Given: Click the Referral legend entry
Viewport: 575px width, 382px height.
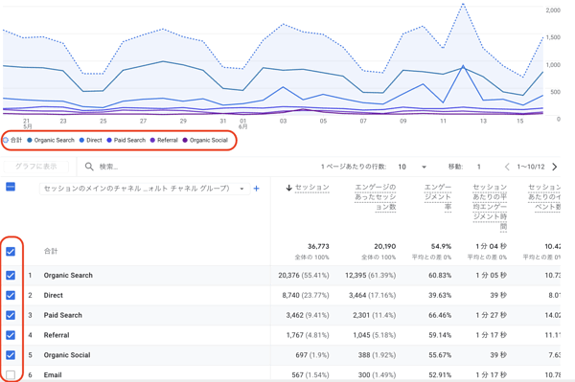Looking at the screenshot, I should point(164,140).
